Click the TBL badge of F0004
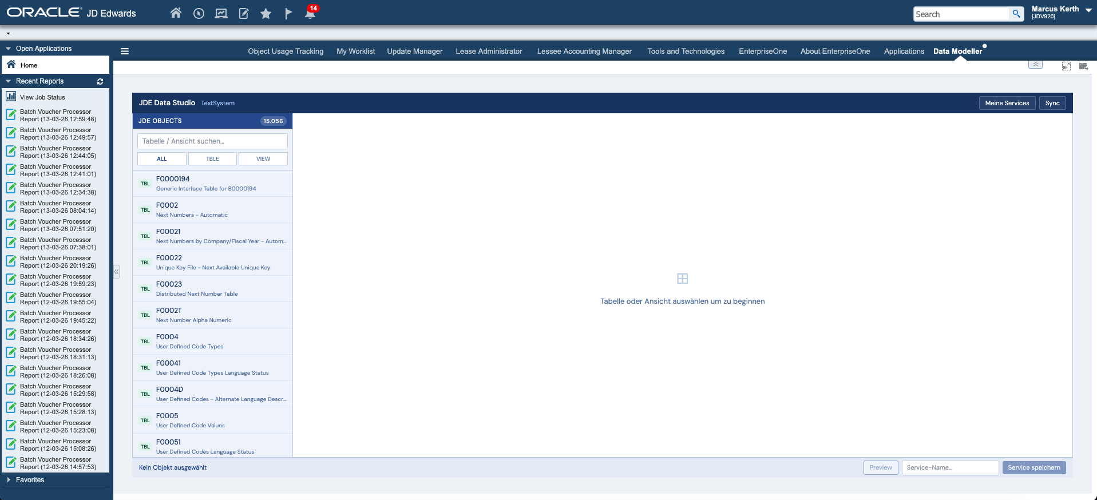This screenshot has height=500, width=1097. click(145, 342)
